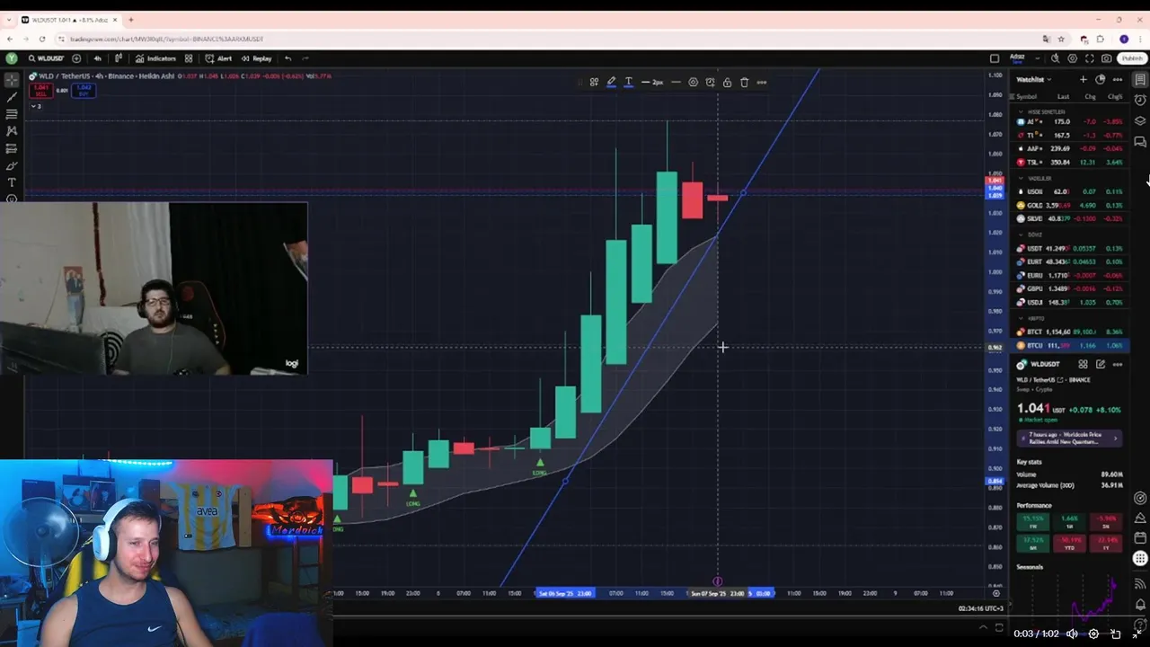Open drawing settings gear in floating toolbar
This screenshot has height=647, width=1150.
point(693,82)
